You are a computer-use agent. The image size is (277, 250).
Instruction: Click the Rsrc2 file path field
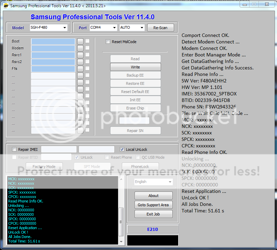tap(53, 62)
